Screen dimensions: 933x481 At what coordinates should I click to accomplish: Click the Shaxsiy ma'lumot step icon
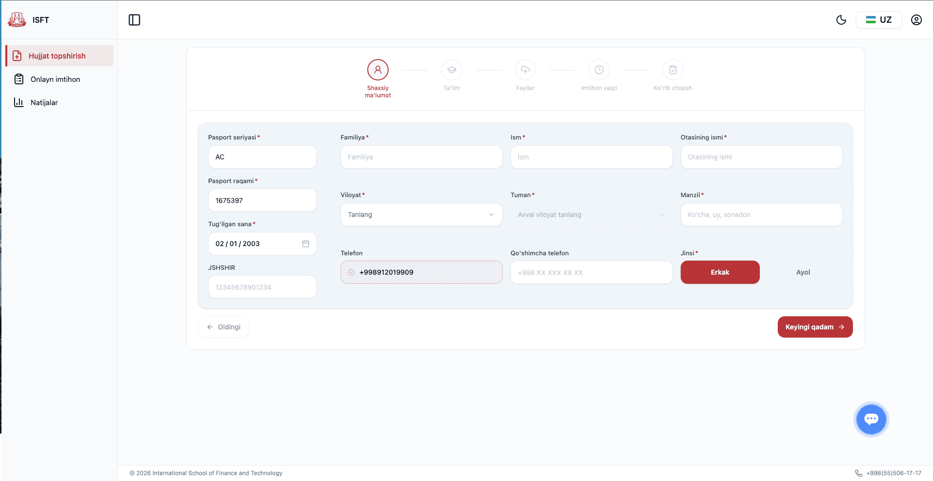coord(378,70)
